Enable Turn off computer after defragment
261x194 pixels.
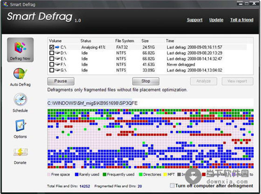click(172, 185)
